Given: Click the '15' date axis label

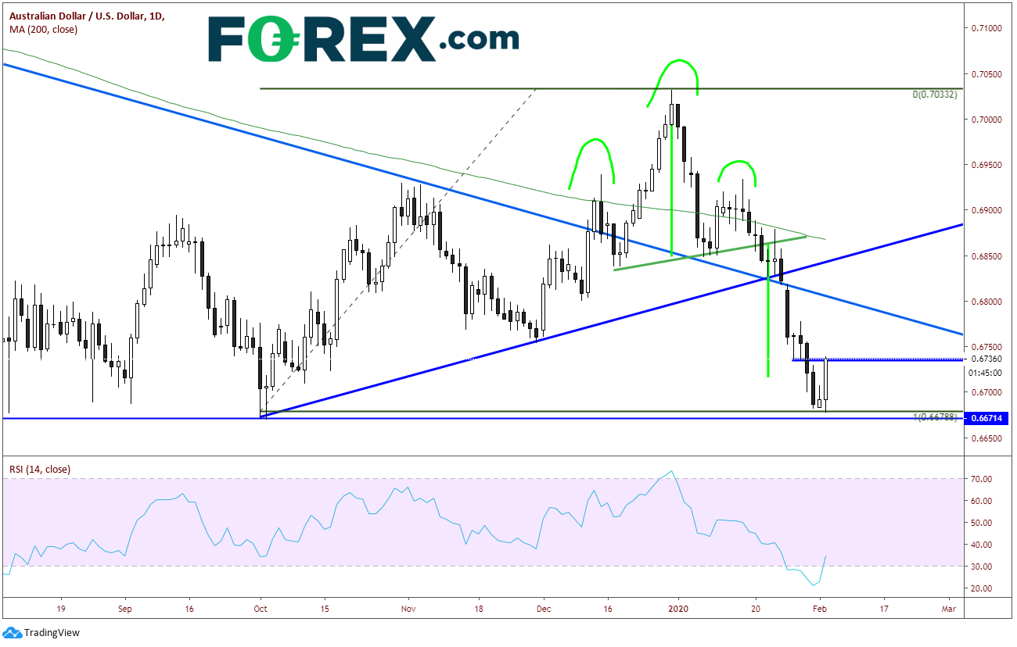Looking at the screenshot, I should (x=324, y=607).
